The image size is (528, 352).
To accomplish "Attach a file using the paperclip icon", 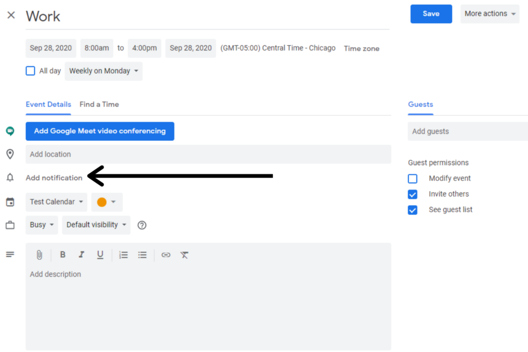I will point(39,255).
